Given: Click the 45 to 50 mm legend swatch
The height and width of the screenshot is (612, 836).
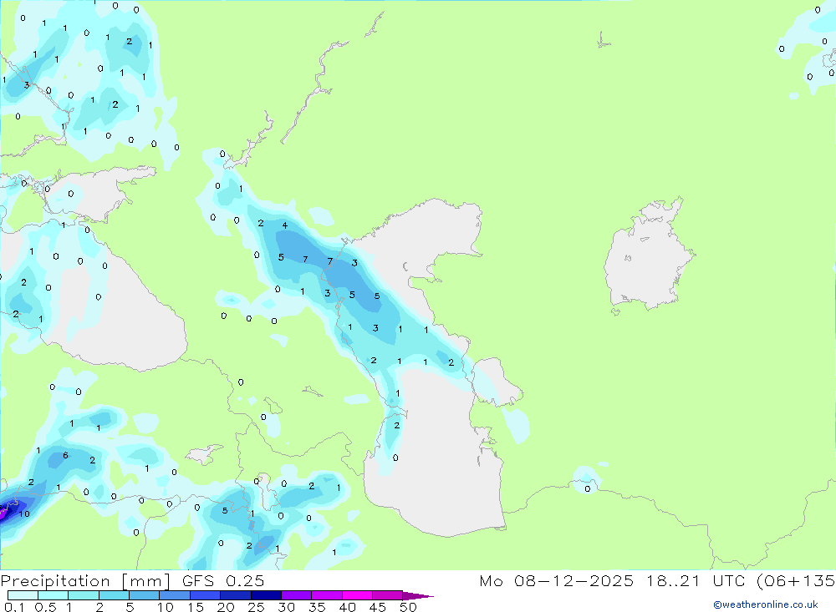Looking at the screenshot, I should pos(388,595).
